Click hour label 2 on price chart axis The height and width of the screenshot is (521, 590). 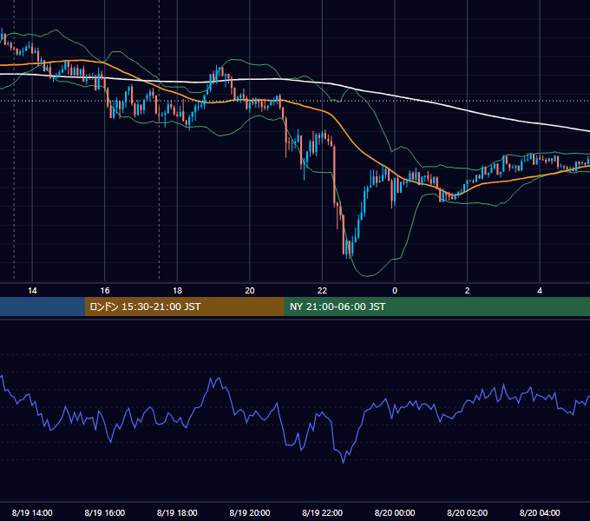[468, 291]
